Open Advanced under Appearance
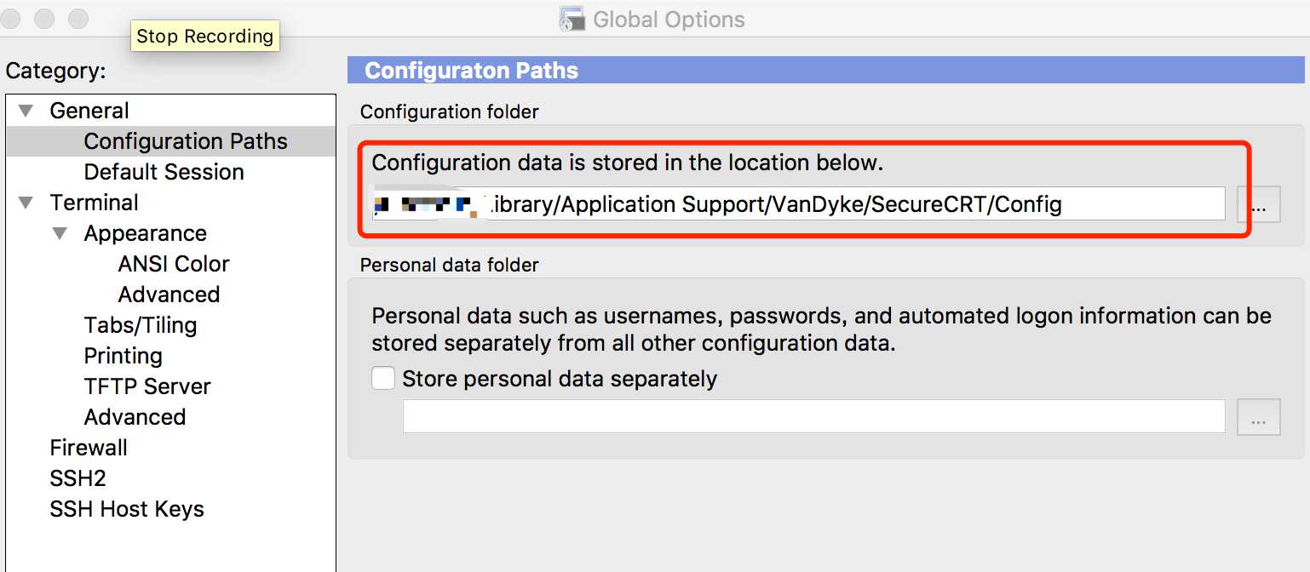This screenshot has width=1310, height=572. [x=169, y=295]
